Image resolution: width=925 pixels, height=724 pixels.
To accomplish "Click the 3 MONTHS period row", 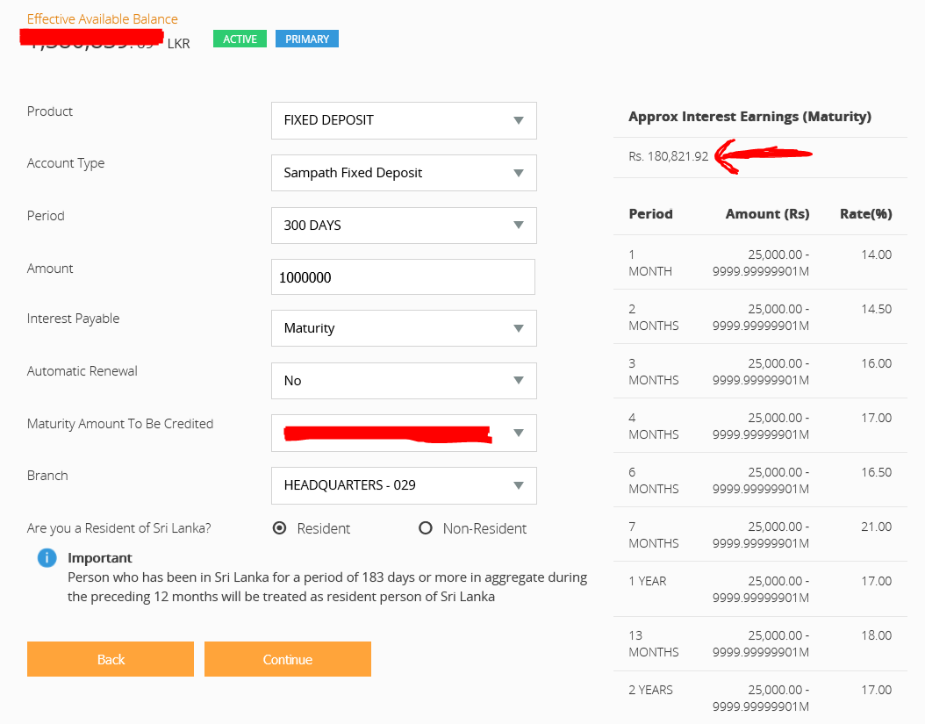I will [x=760, y=371].
